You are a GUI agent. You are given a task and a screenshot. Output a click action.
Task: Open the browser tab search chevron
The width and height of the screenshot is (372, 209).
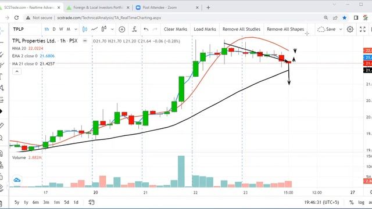pyautogui.click(x=334, y=4)
